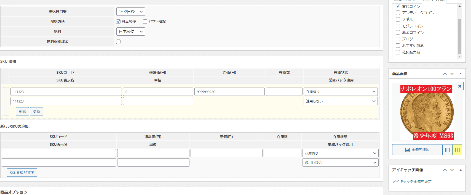The width and height of the screenshot is (471, 195).
Task: Click 売価 field containing 99999999.99
Action: click(x=229, y=92)
